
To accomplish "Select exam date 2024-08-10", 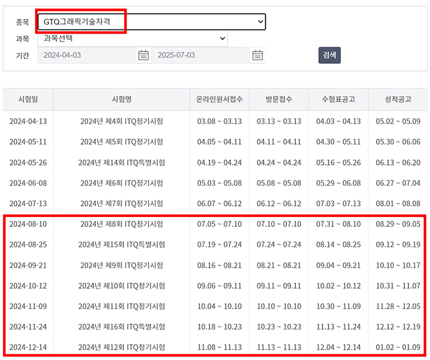I will pyautogui.click(x=28, y=224).
